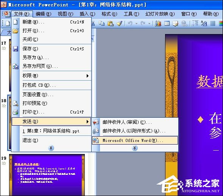Viewport: 223px width, 196px height.
Task: Open the Undo history dropdown arrow
Action: (x=136, y=23)
